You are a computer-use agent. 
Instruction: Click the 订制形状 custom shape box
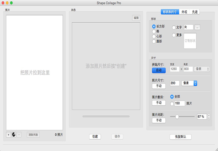point(190,41)
